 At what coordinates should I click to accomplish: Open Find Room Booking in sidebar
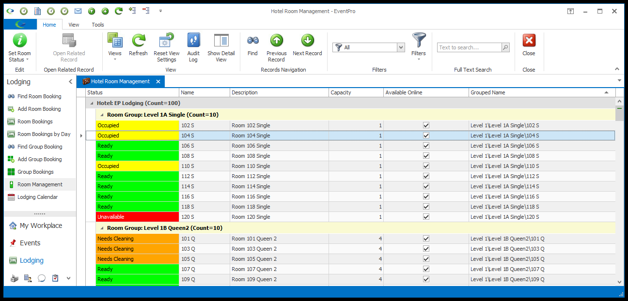[39, 96]
